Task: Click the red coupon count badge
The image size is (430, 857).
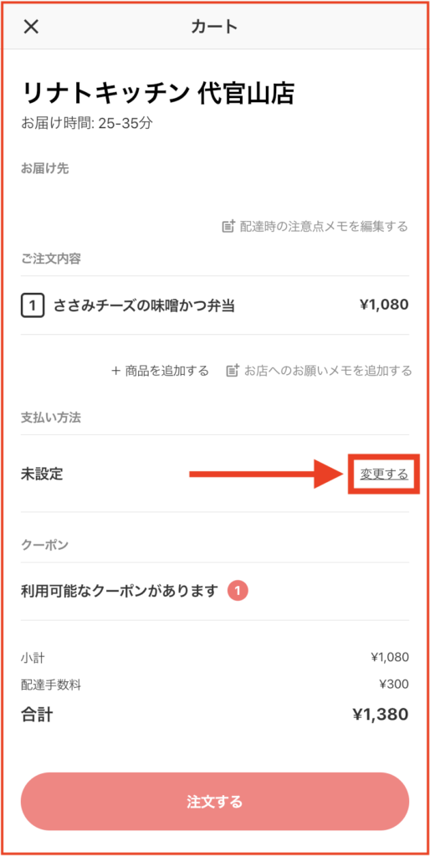Action: click(x=238, y=591)
